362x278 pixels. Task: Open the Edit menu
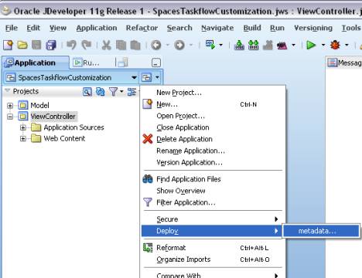point(33,28)
